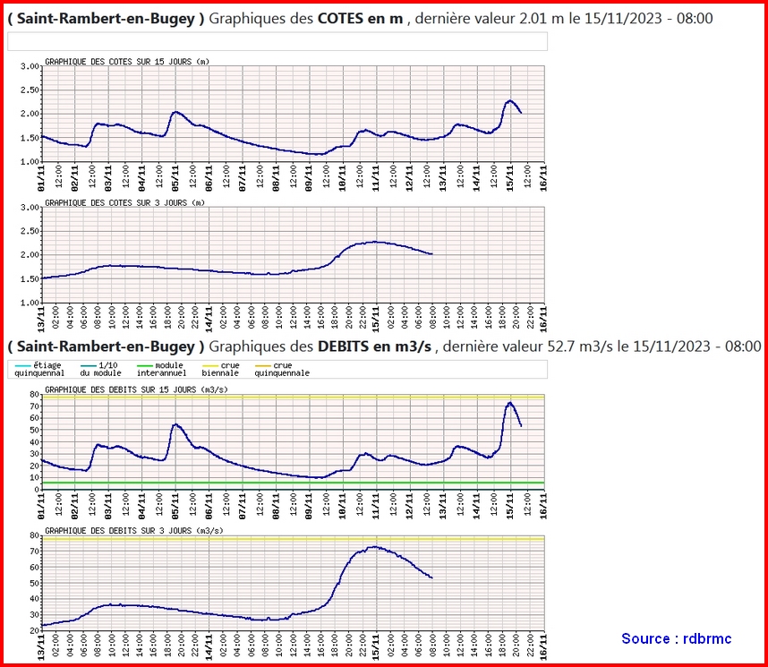Click the 'Source : rdbrmc' text
Image resolution: width=768 pixels, height=667 pixels.
pyautogui.click(x=676, y=638)
